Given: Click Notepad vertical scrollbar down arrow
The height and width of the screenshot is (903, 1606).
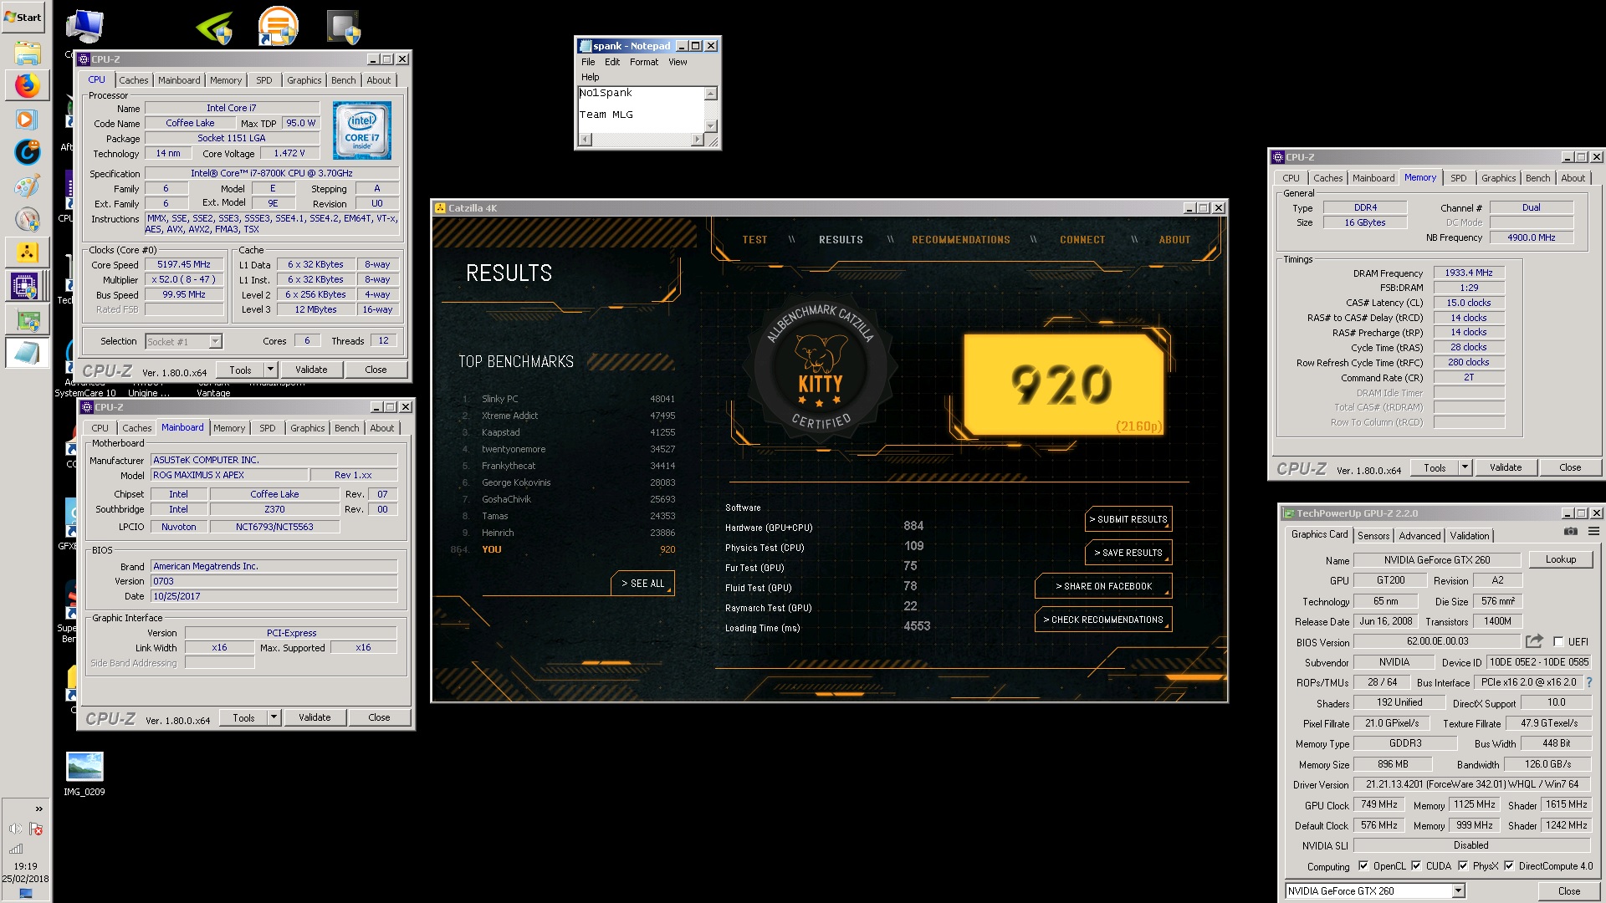Looking at the screenshot, I should pos(711,125).
